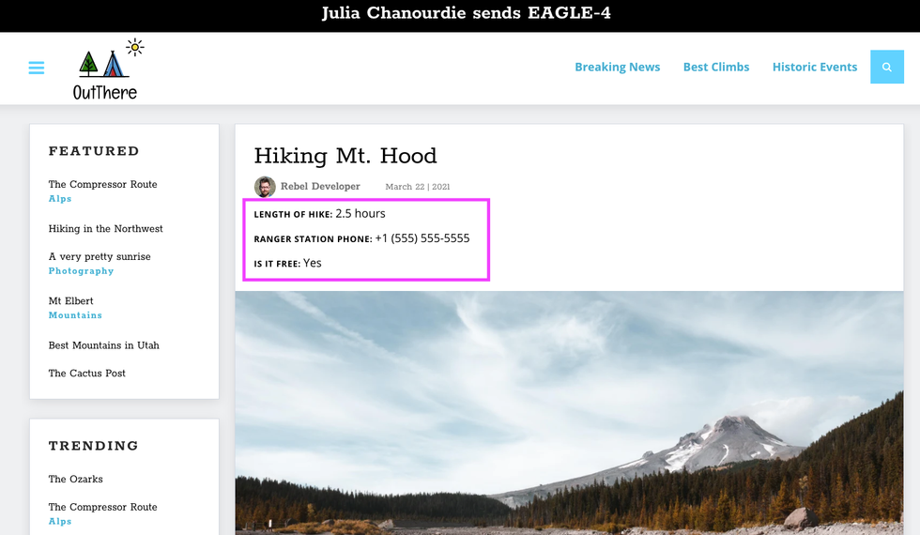Select the Photography category link
The height and width of the screenshot is (535, 920).
81,271
